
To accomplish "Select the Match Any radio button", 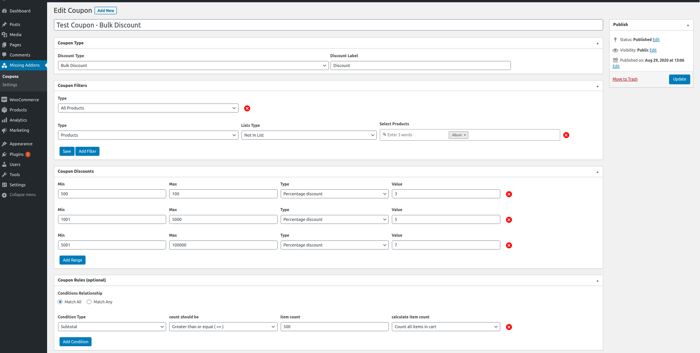I will pyautogui.click(x=89, y=302).
